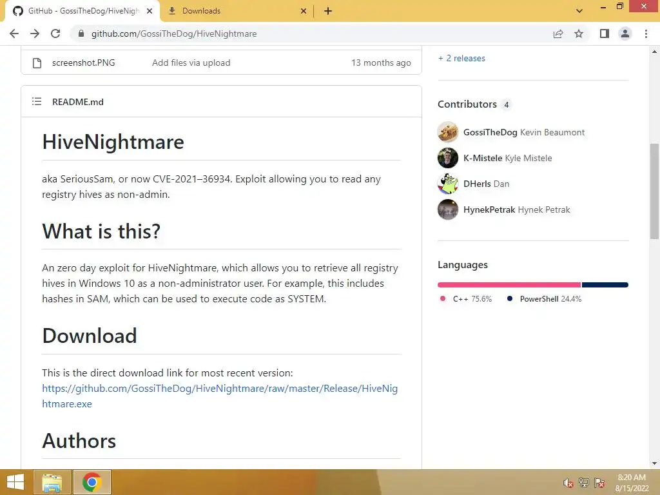Screen dimensions: 660x495
Task: Open the Windows Start button
Action: 15,482
